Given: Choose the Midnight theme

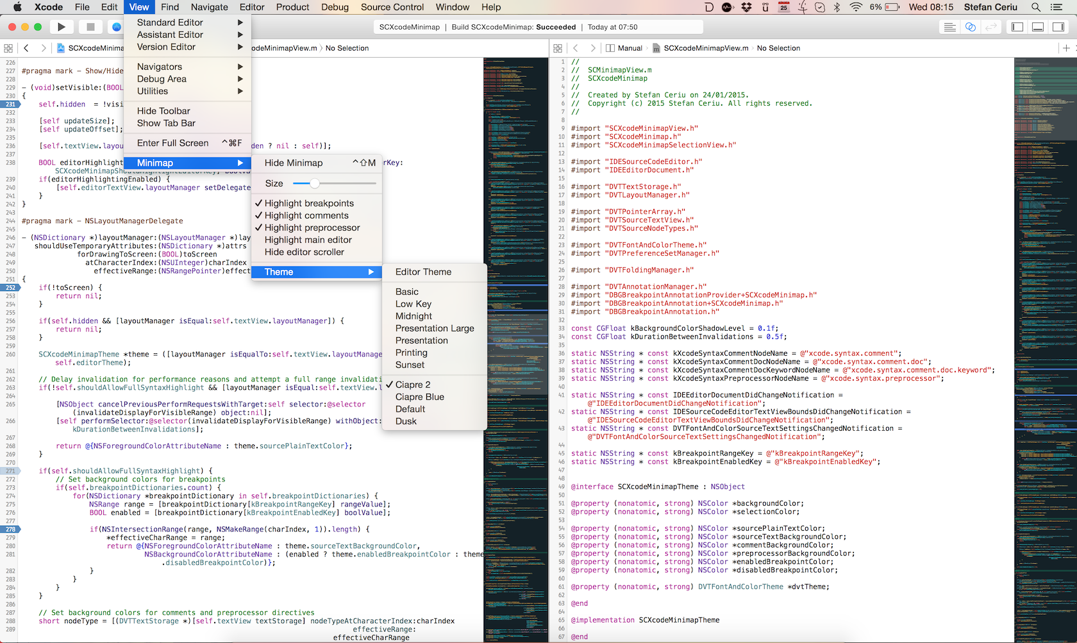Looking at the screenshot, I should click(413, 316).
